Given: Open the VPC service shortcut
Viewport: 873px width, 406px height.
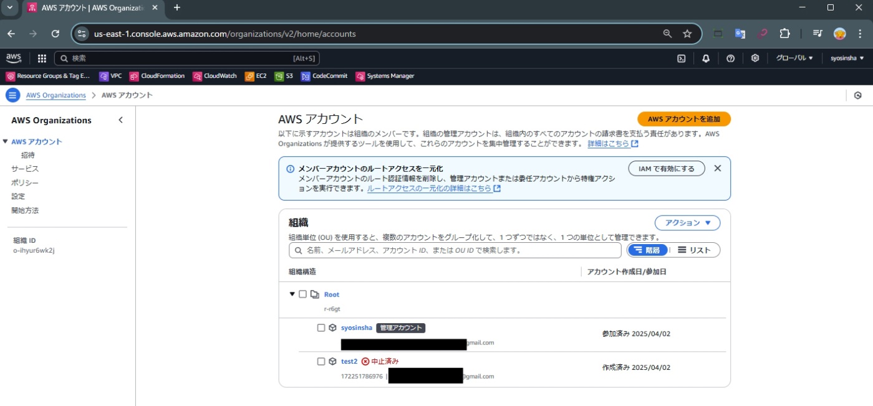Looking at the screenshot, I should (110, 76).
